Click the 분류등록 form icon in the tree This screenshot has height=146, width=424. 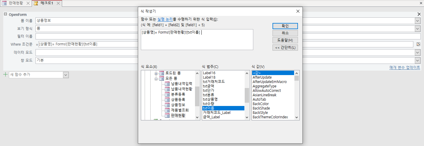coord(167,94)
